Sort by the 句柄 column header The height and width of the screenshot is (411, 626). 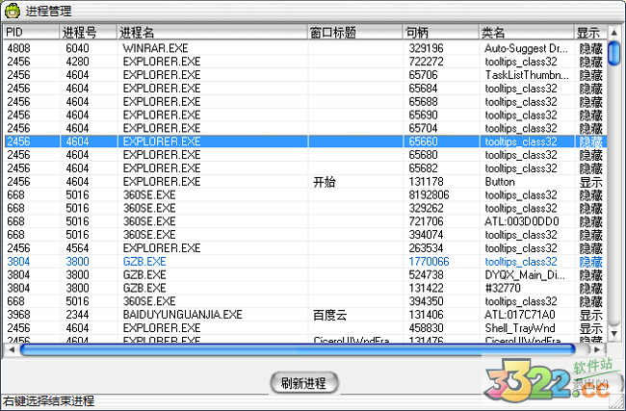tap(441, 33)
